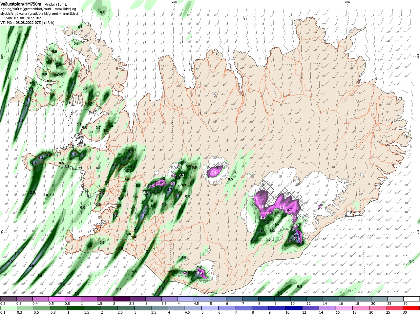420x315 pixels.
Task: Select the darkest purple 2–2.5 legend swatch
Action: point(121,299)
